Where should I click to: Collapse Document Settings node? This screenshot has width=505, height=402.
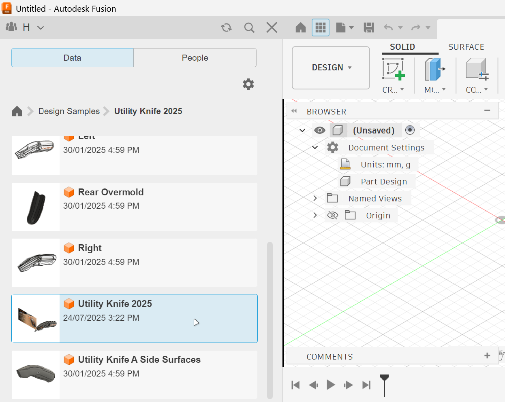pos(315,147)
